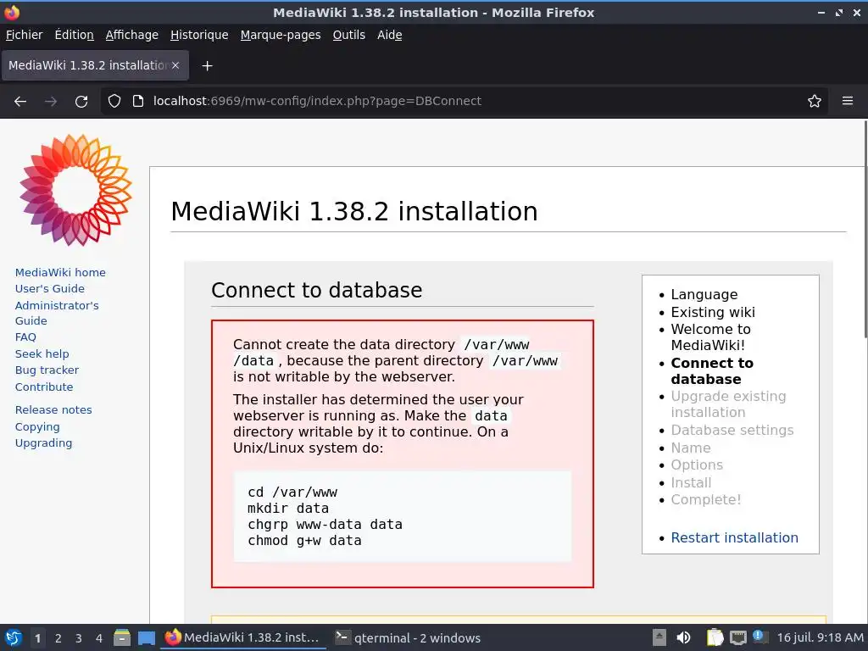The width and height of the screenshot is (868, 651).
Task: Open the Édition menu
Action: [75, 35]
